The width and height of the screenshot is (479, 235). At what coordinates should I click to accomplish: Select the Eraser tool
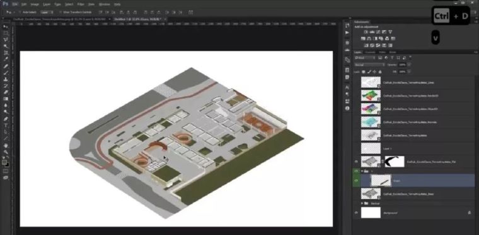pos(6,92)
